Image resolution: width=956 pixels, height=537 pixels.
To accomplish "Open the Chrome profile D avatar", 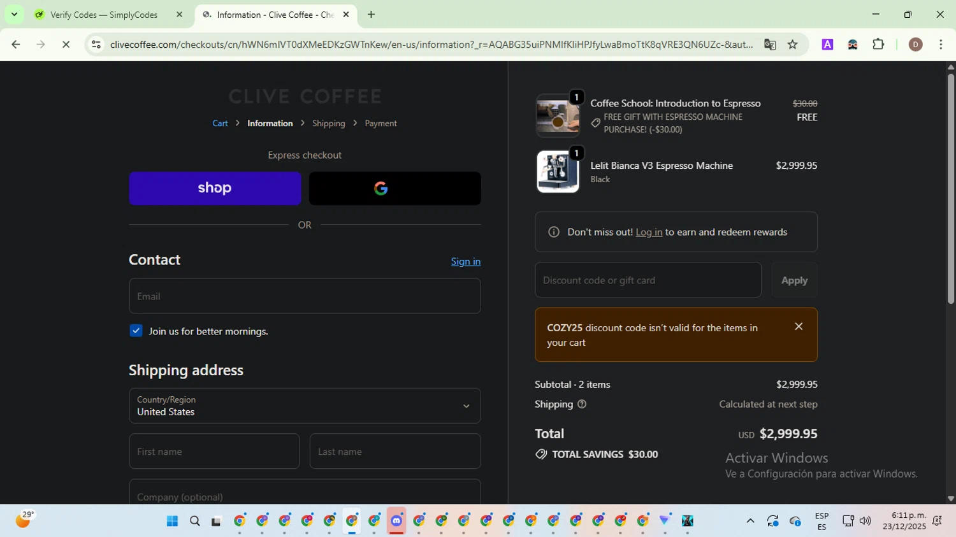I will pos(916,45).
